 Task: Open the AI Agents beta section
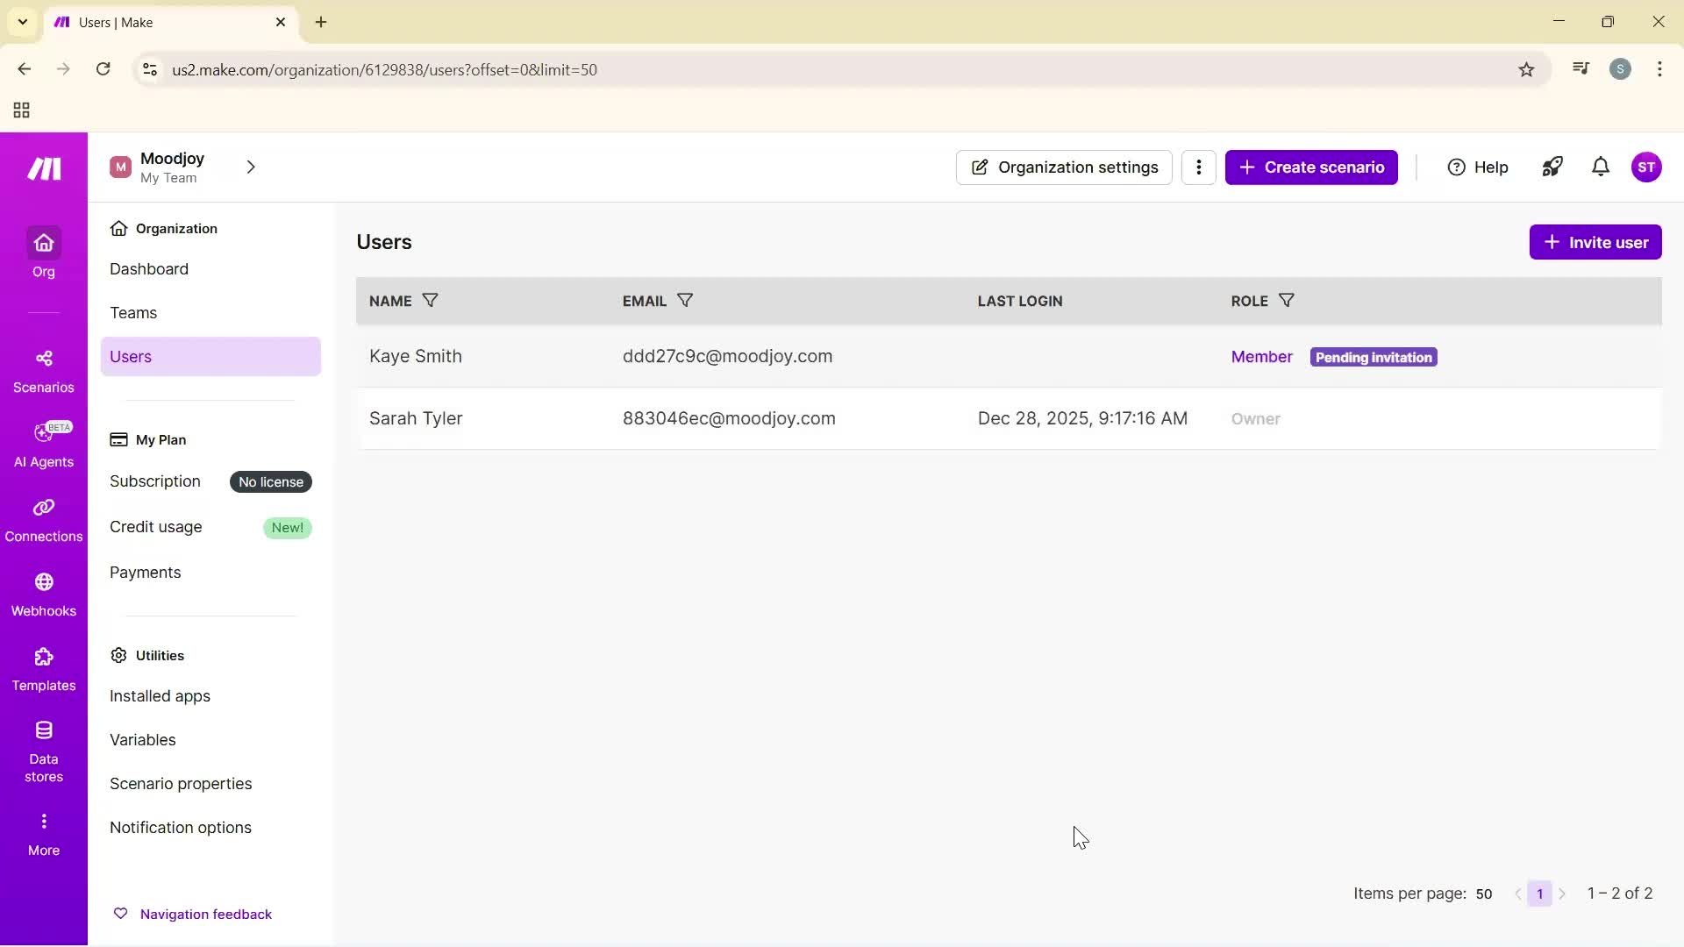coord(43,445)
